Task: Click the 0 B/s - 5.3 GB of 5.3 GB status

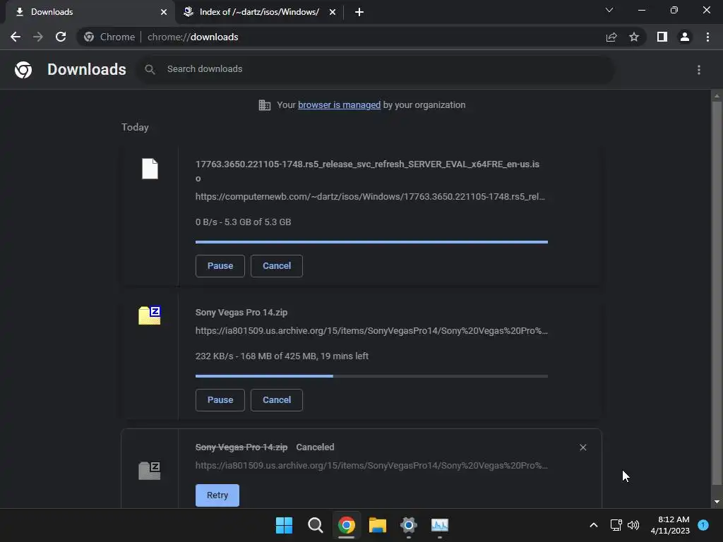Action: [x=243, y=222]
